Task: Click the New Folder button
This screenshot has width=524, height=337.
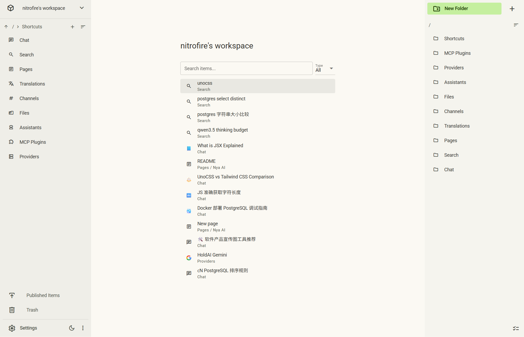Action: tap(464, 9)
